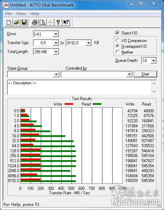Click the 1024.0 row label in chart

click(x=14, y=166)
